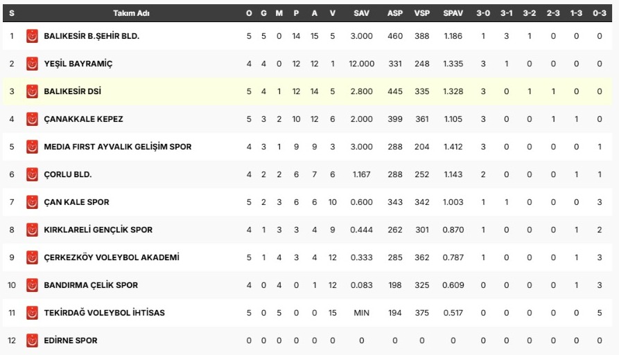This screenshot has height=355, width=619.
Task: Click Balıkesir DSİ club emblem
Action: 32,91
